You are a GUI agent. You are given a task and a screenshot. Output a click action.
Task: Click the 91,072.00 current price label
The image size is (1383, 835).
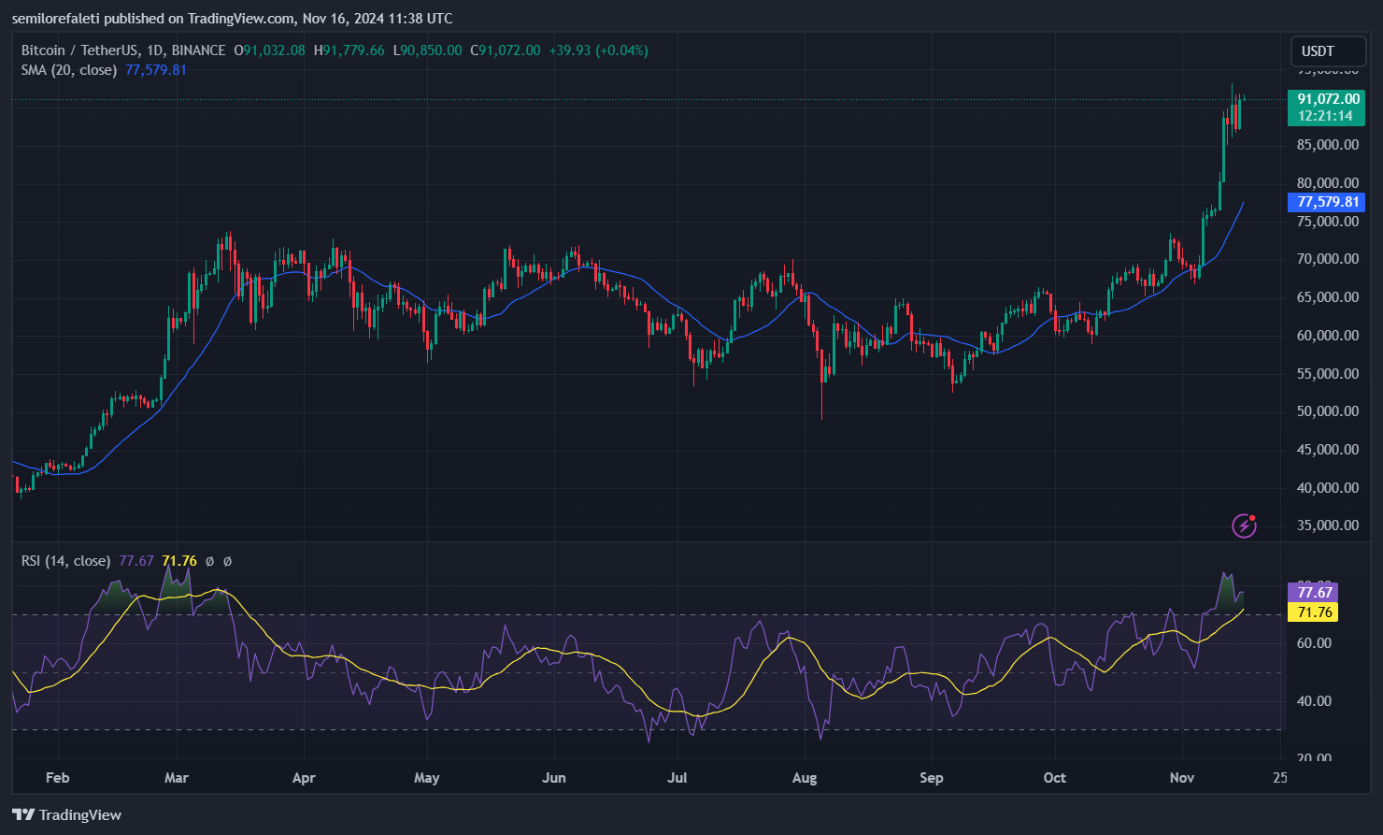1328,99
